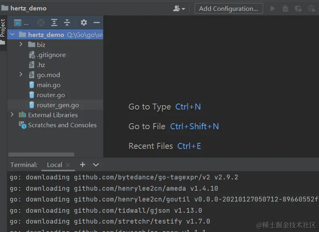
Task: Click the stretchr/testify download line
Action: (x=110, y=221)
